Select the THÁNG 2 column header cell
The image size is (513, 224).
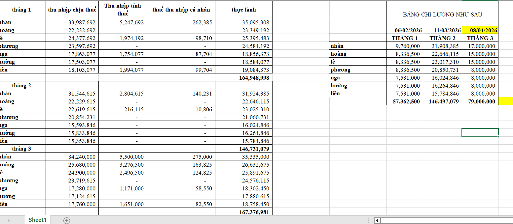point(442,38)
